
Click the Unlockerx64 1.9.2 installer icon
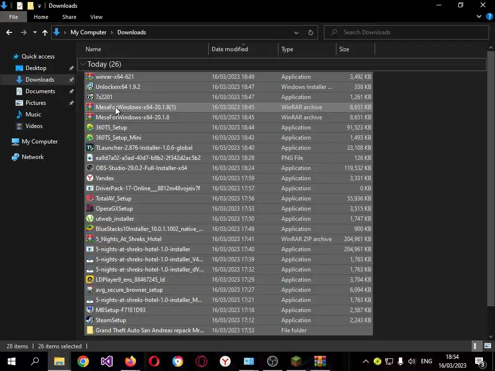pyautogui.click(x=90, y=87)
